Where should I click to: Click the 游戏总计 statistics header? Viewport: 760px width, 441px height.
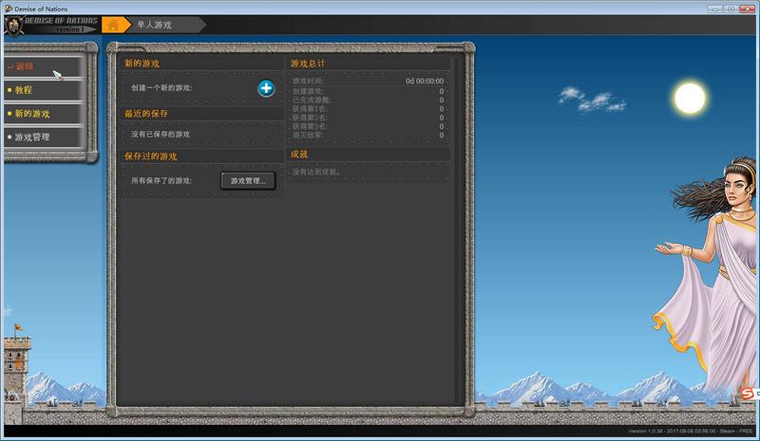[308, 64]
